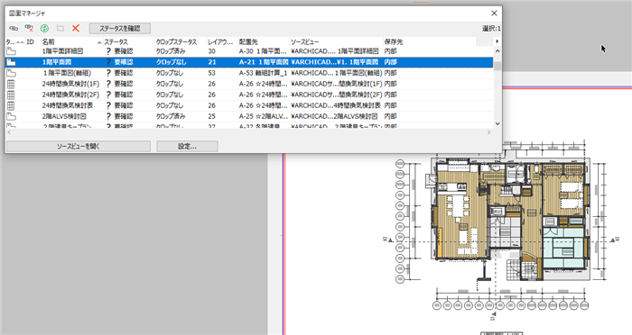Viewport: 632px width, 335px height.
Task: Click the question mark status of 2階ALVS検討図
Action: pos(108,117)
